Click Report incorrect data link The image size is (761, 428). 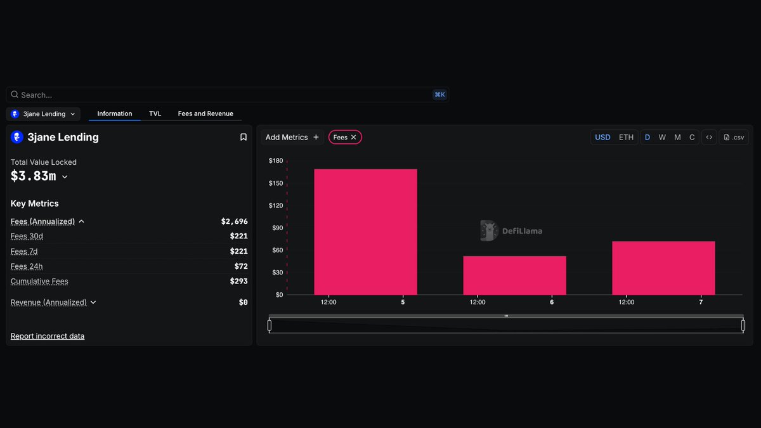tap(48, 336)
